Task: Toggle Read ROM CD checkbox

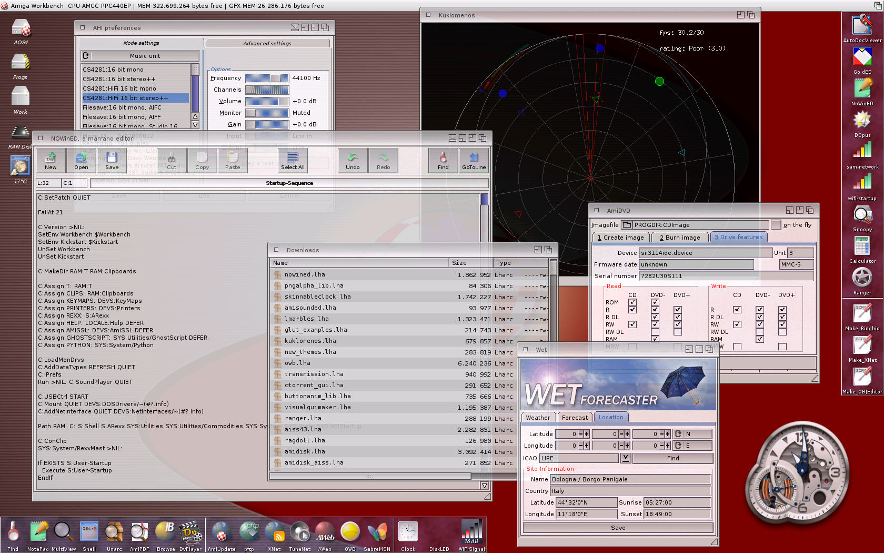Action: coord(632,302)
